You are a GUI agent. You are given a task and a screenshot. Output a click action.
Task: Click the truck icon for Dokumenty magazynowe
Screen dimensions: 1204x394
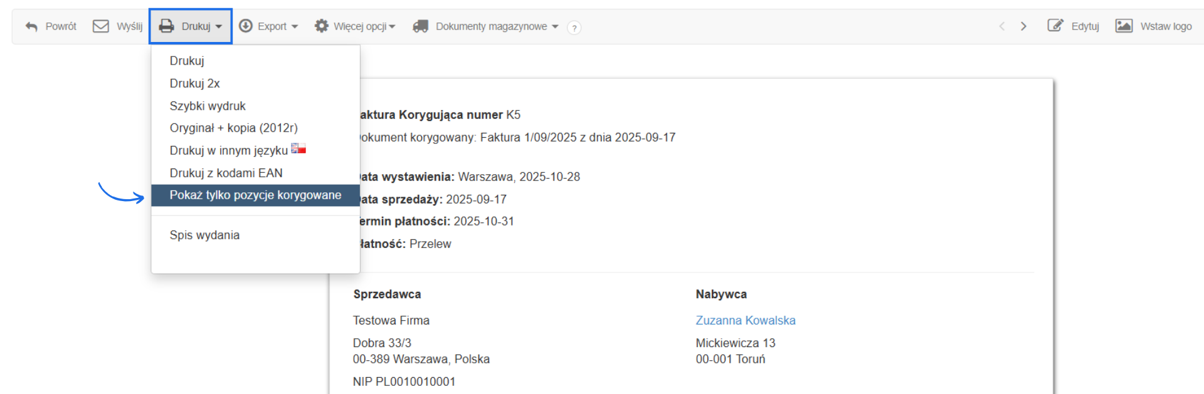(x=420, y=26)
